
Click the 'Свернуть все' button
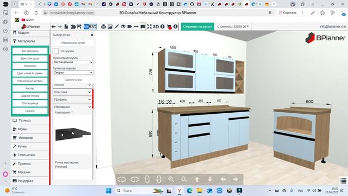[x=73, y=80]
